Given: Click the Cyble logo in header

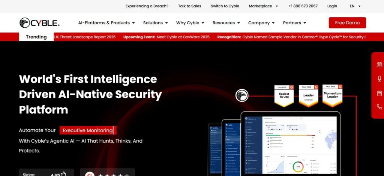Looking at the screenshot, I should pos(39,23).
